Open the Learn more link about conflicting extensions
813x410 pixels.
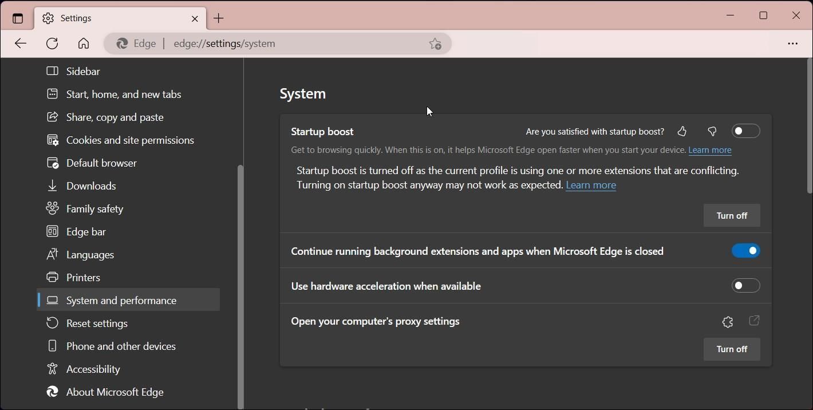590,184
